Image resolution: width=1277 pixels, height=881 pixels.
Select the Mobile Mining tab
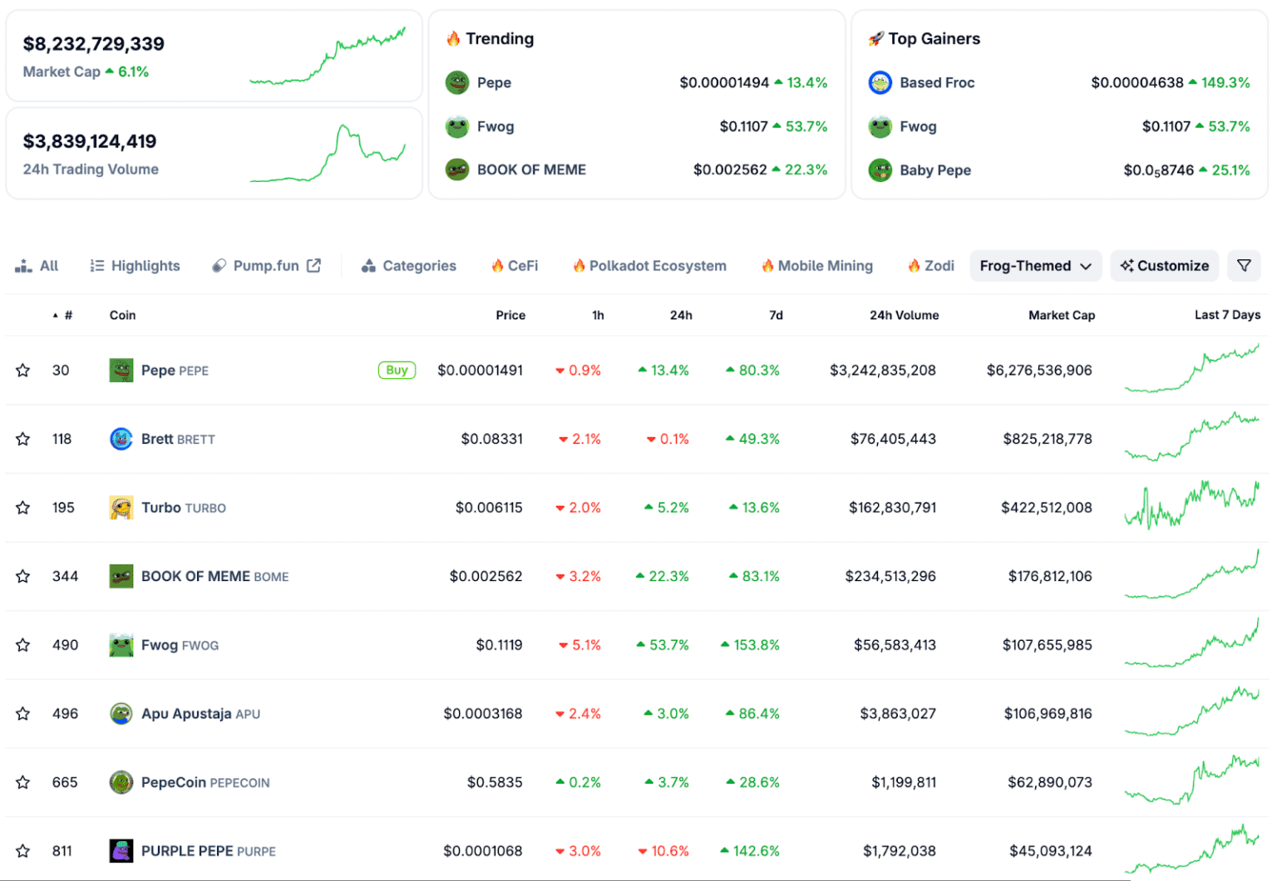point(817,266)
